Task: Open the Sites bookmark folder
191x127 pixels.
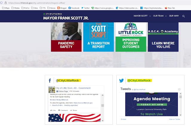Action: point(35,8)
